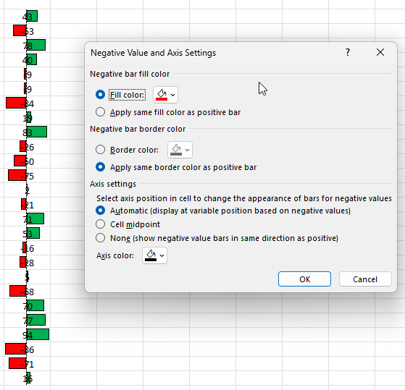The height and width of the screenshot is (390, 405).
Task: Select spreadsheet cell showing value 83
Action: (x=27, y=132)
